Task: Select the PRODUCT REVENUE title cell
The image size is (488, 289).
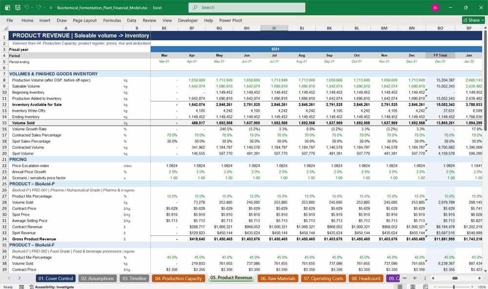Action: (80, 36)
